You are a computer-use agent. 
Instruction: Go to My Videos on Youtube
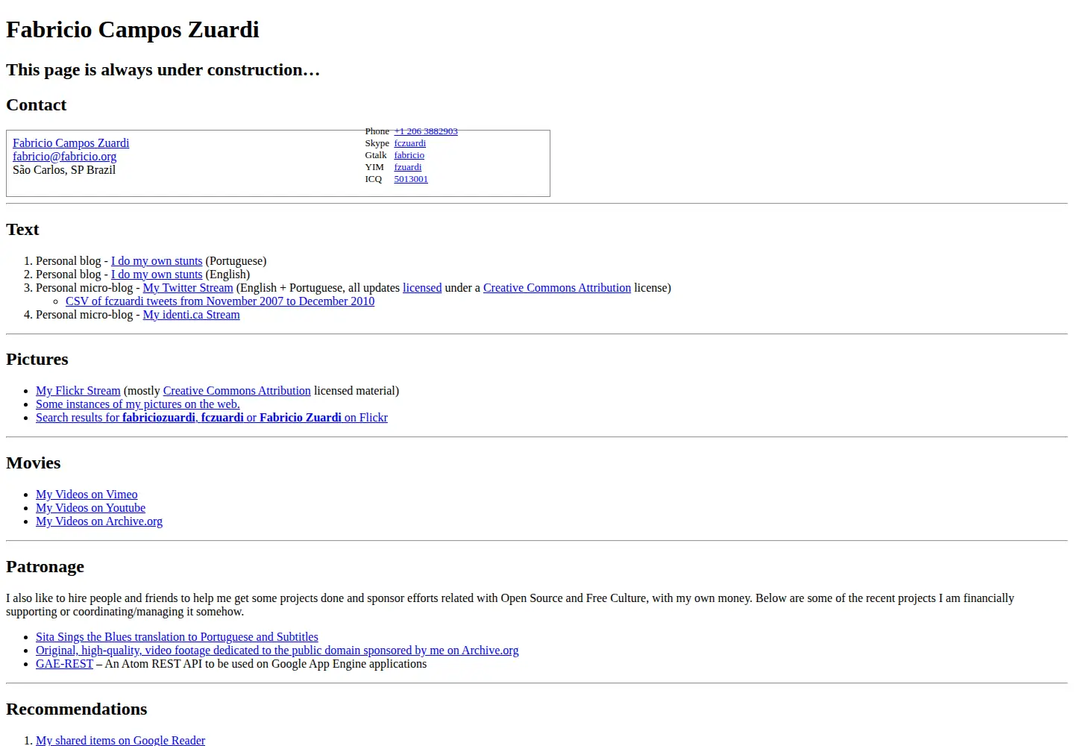[91, 508]
